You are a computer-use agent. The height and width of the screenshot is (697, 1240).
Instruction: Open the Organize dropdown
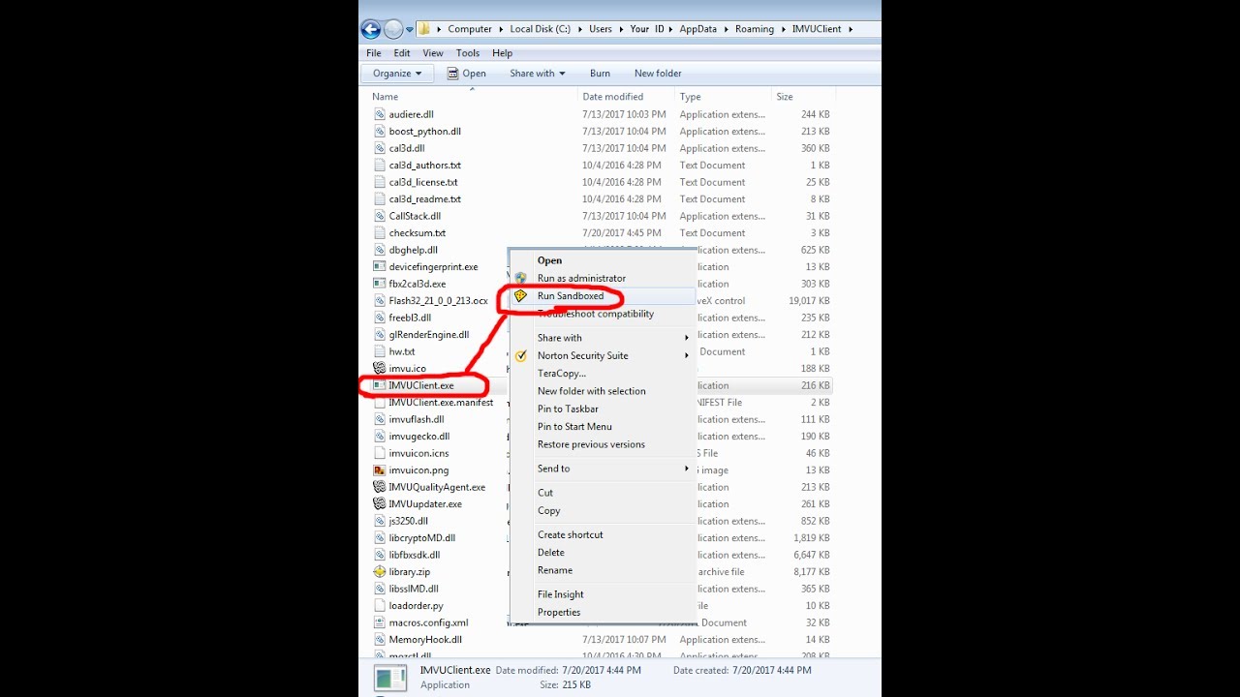(397, 74)
